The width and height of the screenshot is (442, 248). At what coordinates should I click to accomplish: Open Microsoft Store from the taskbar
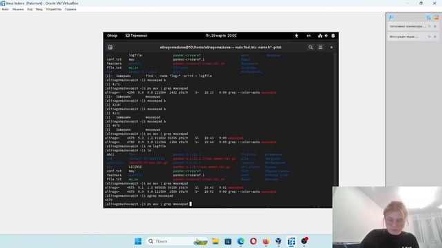[228, 241]
